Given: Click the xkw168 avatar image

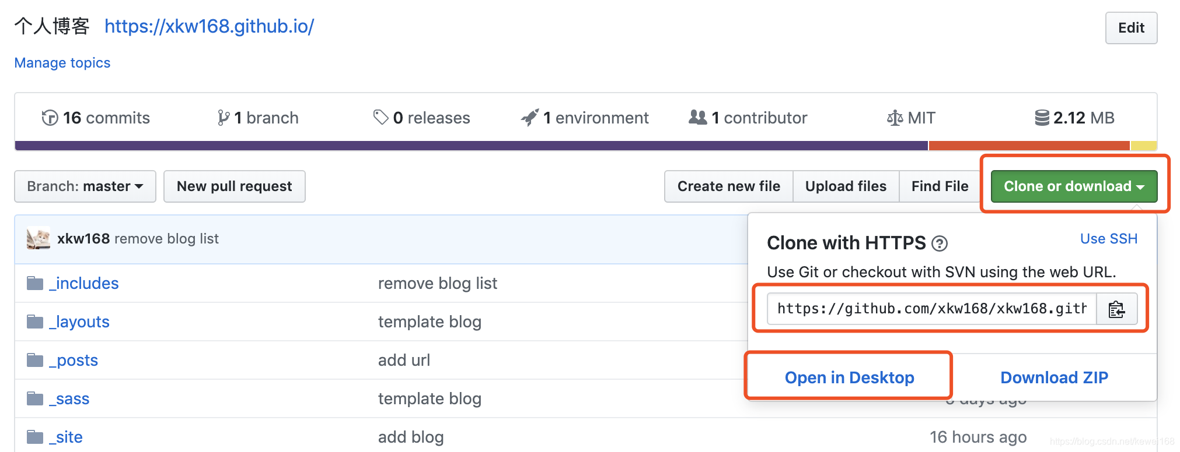Looking at the screenshot, I should 39,238.
